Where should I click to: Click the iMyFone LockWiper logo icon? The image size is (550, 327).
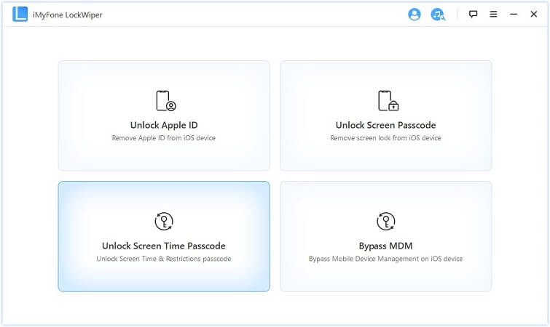pos(20,15)
